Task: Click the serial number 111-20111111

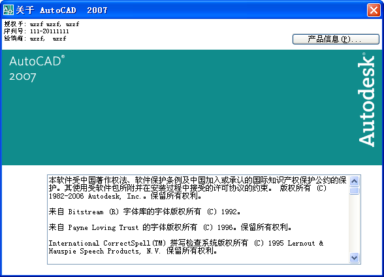Action: pyautogui.click(x=49, y=31)
